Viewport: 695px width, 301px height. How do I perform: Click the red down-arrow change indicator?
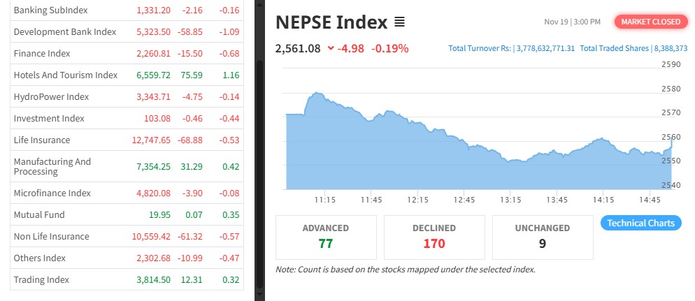pos(330,48)
